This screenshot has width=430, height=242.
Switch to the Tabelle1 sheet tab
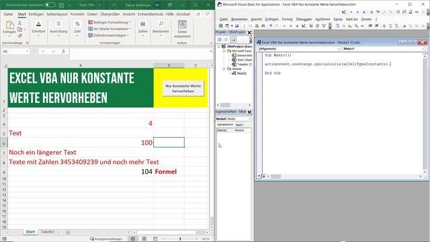point(48,232)
